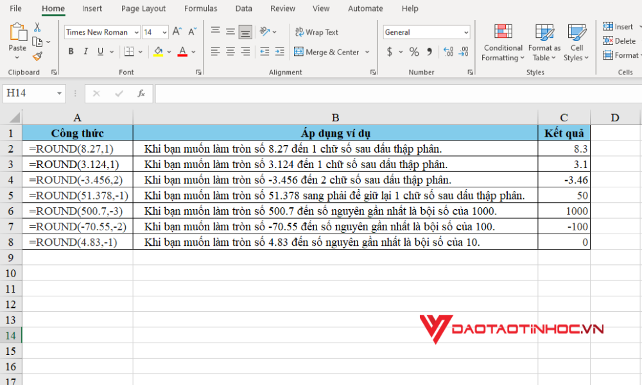Click the Name Box showing H14
Screen dimensions: 642x385
pyautogui.click(x=30, y=93)
